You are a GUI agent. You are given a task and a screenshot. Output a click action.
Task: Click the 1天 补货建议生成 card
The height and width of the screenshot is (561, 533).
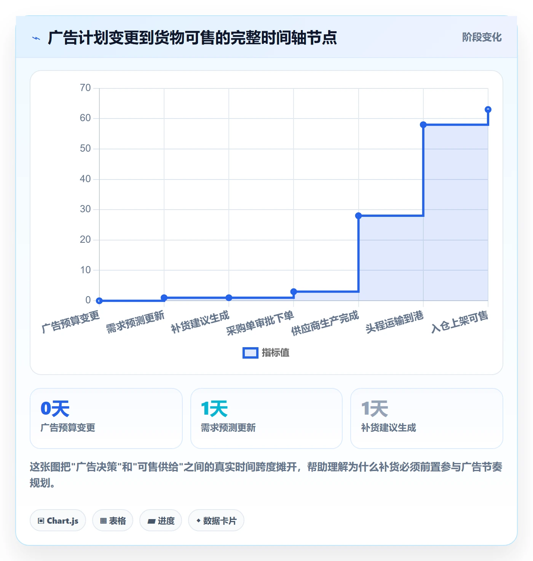pos(427,418)
